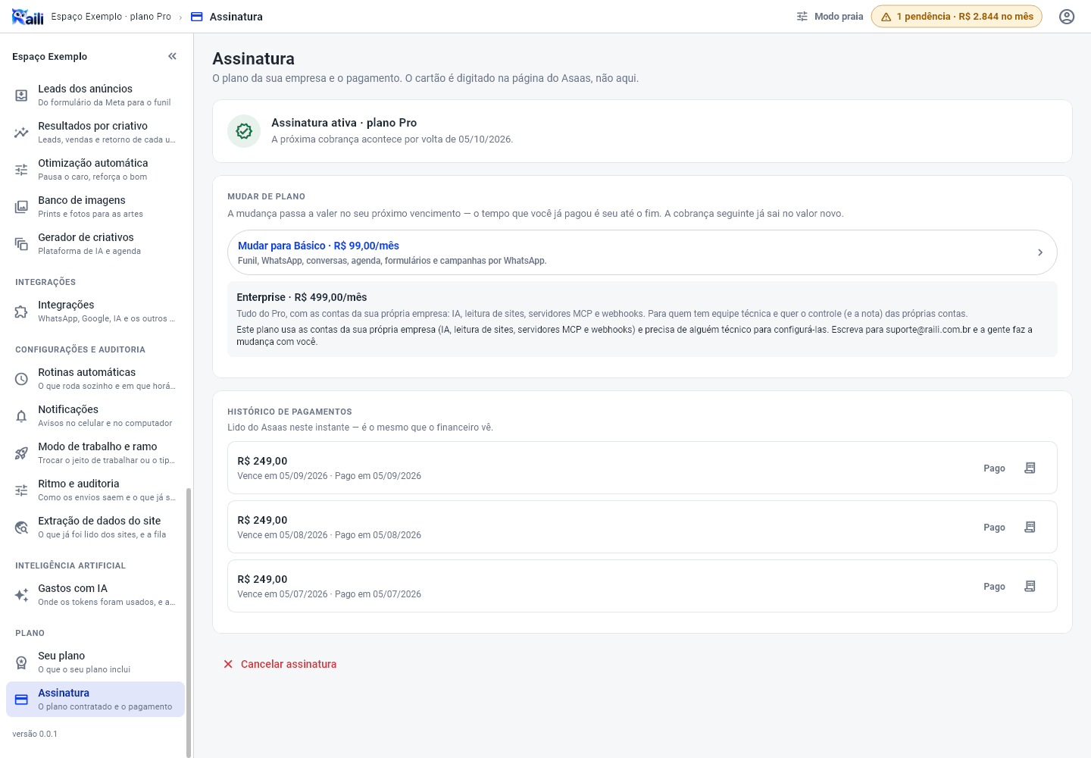Image resolution: width=1091 pixels, height=758 pixels.
Task: Click Pago status for 05/08/2026 payment
Action: tap(994, 528)
